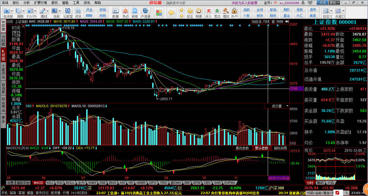Expand the 多窗口 dropdown arrow
368x196 pixels.
(x=343, y=11)
